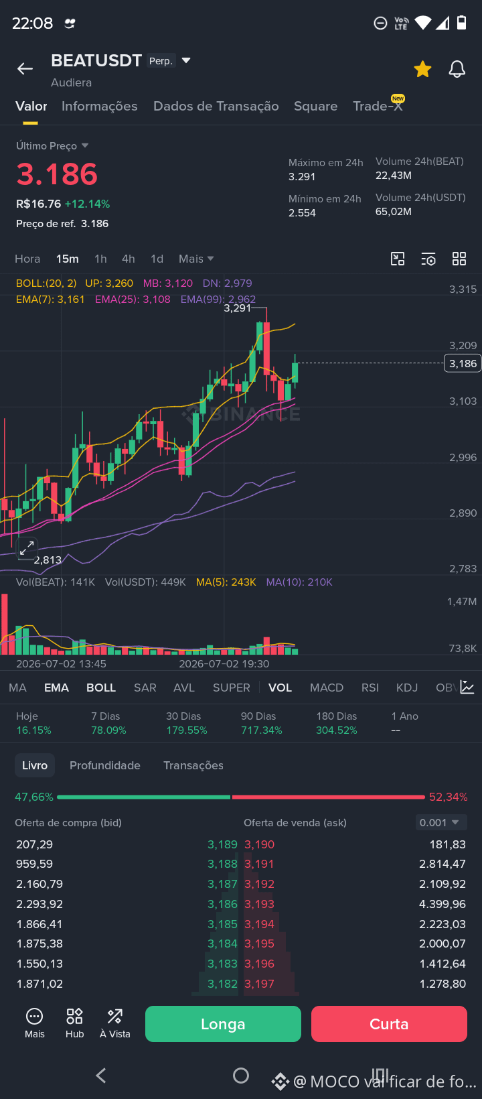This screenshot has height=1099, width=482.
Task: Open indicator list chart icon
Action: (467, 688)
